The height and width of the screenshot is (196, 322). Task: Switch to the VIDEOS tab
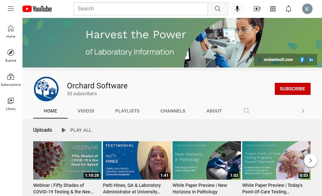86,111
